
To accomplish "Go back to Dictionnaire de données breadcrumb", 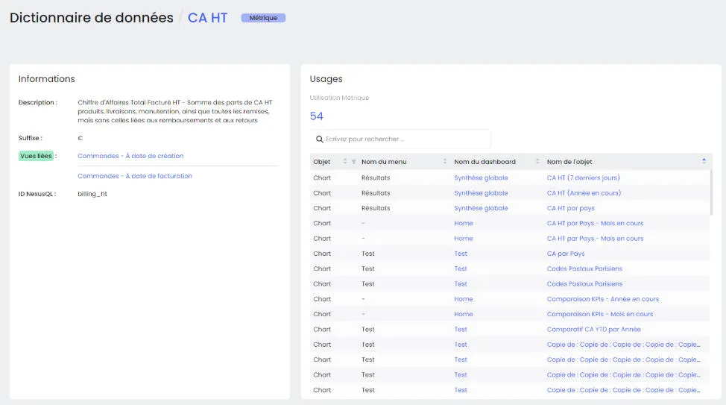I will (91, 18).
